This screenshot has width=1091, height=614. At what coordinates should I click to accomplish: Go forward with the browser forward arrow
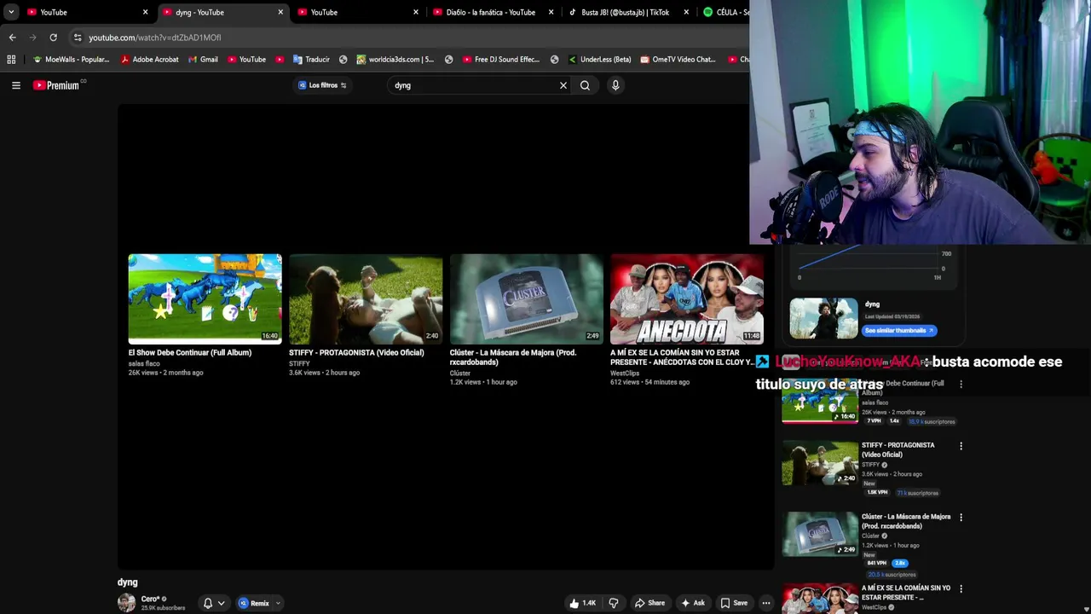pos(32,38)
